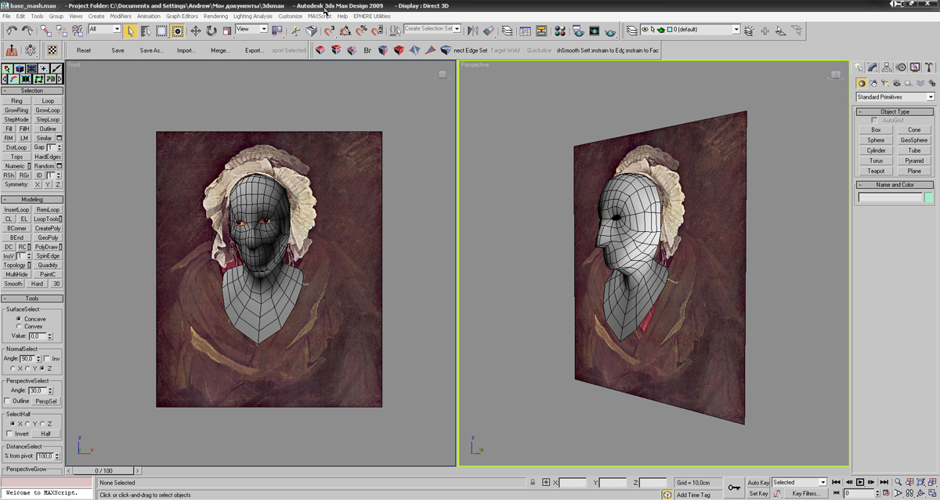
Task: Open the Display command panel tab
Action: (x=916, y=67)
